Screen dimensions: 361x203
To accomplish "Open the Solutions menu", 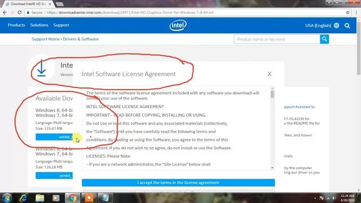I will click(x=39, y=25).
